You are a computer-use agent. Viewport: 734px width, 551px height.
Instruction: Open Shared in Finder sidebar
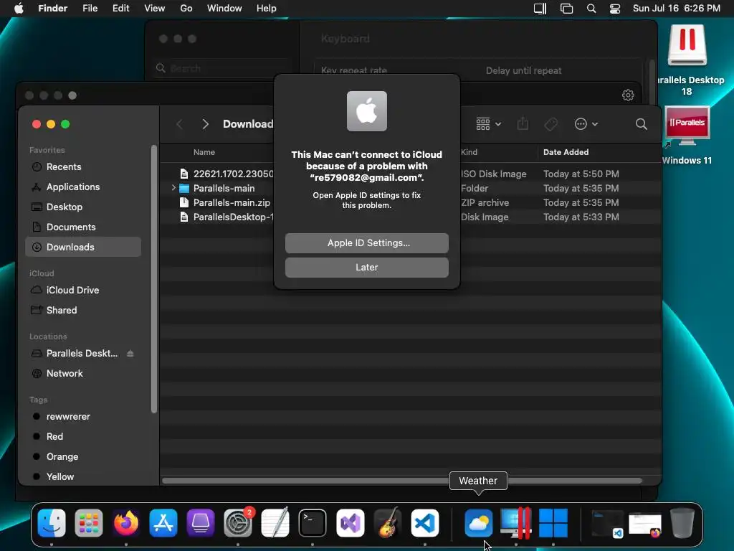83,310
